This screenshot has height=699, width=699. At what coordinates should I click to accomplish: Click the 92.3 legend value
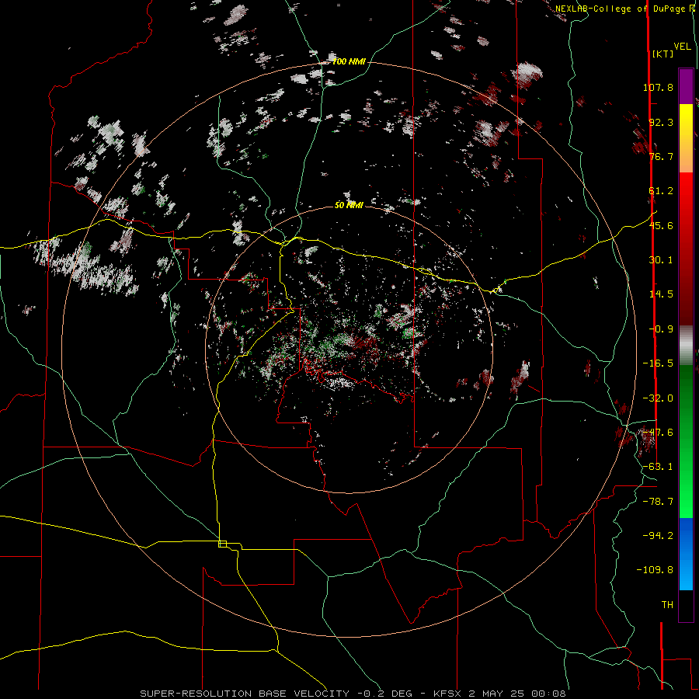[x=661, y=122]
